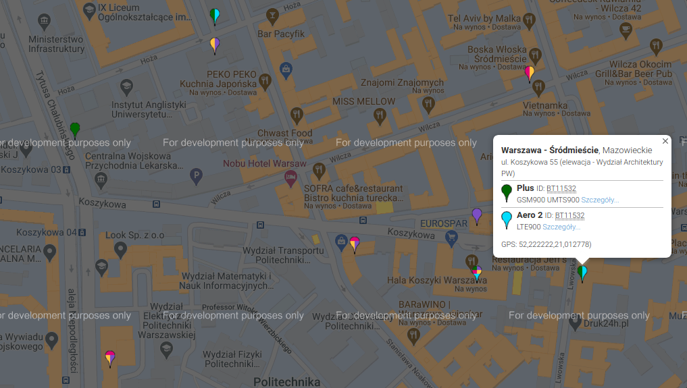Click the PEKO PEKO restaurant icon
Image resolution: width=687 pixels, height=388 pixels.
point(265,82)
